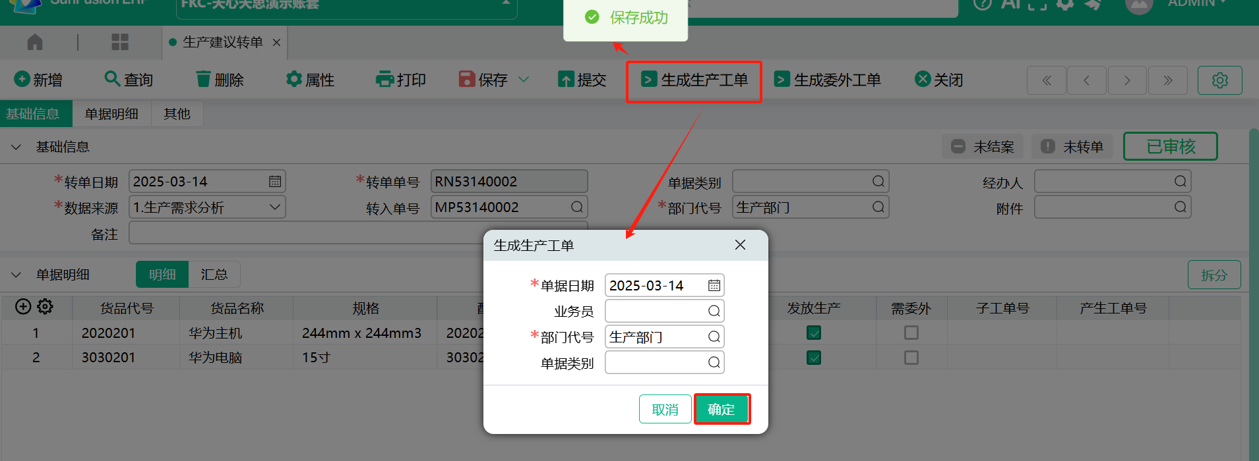
Task: Go to the next record arrow
Action: tap(1127, 80)
